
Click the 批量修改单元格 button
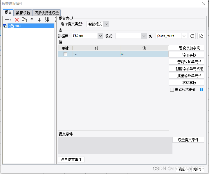tap(187, 76)
